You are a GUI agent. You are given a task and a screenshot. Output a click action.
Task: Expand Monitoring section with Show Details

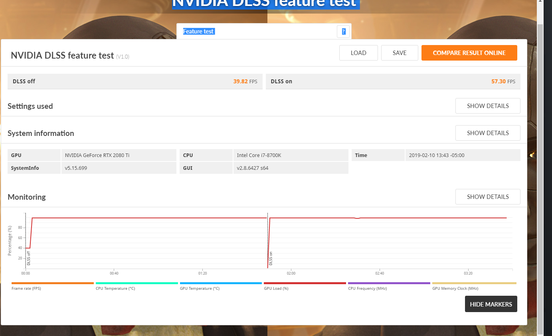[488, 196]
